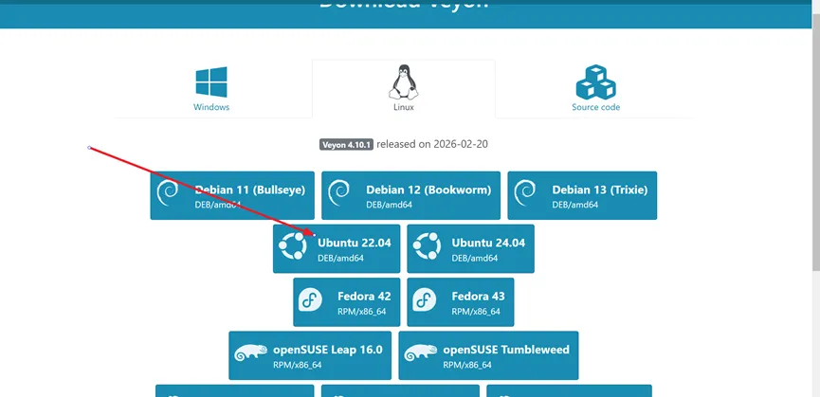Click the Debian 11 swirl logo
820x397 pixels.
[168, 194]
